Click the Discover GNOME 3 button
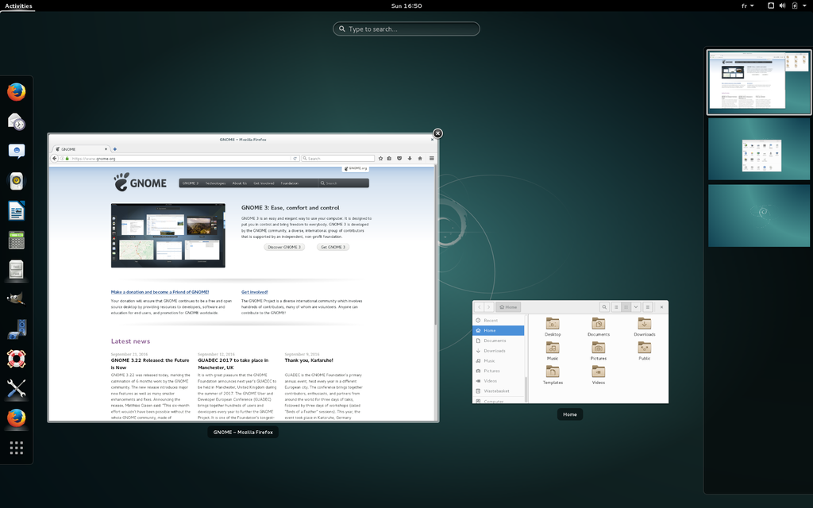This screenshot has width=813, height=508. (x=284, y=247)
